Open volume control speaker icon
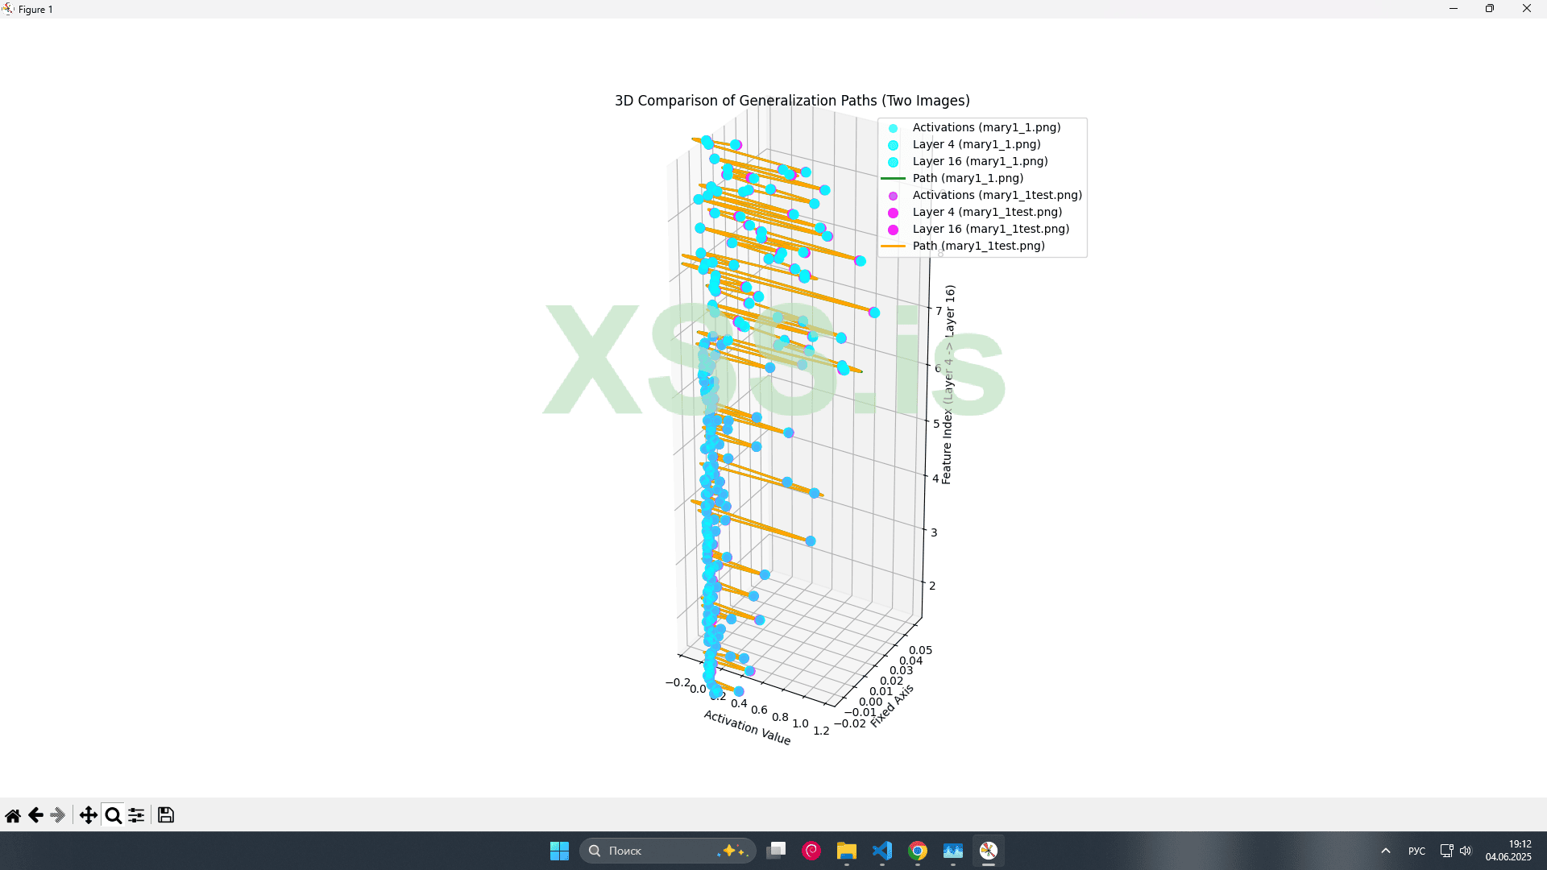 pos(1466,851)
